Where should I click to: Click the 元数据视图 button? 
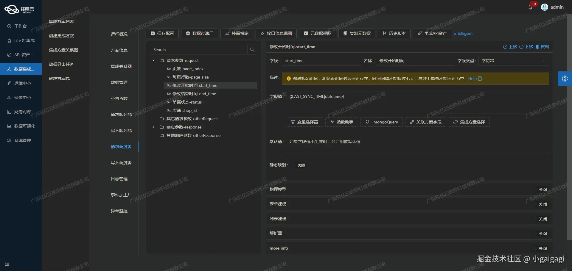tap(318, 33)
